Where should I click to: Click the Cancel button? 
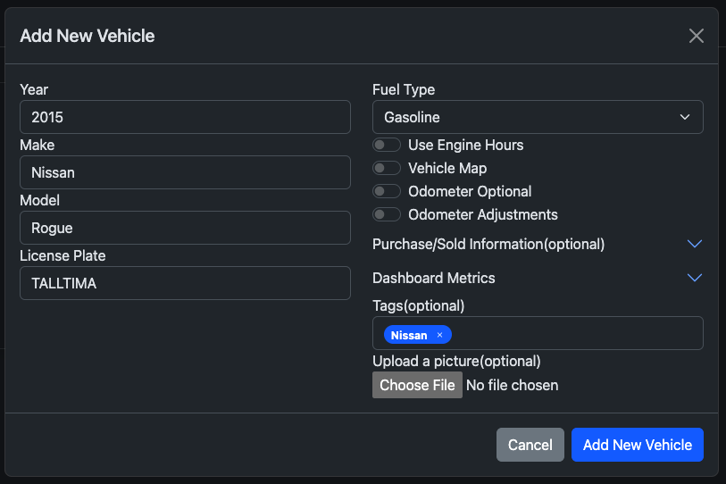tap(530, 445)
